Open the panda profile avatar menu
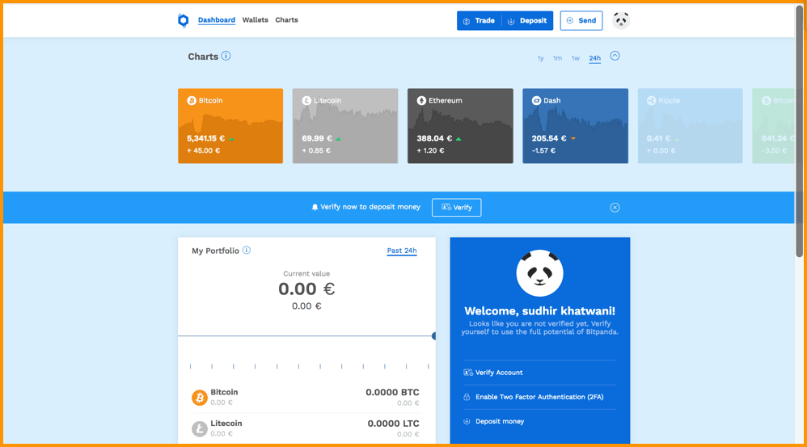807x447 pixels. 621,20
